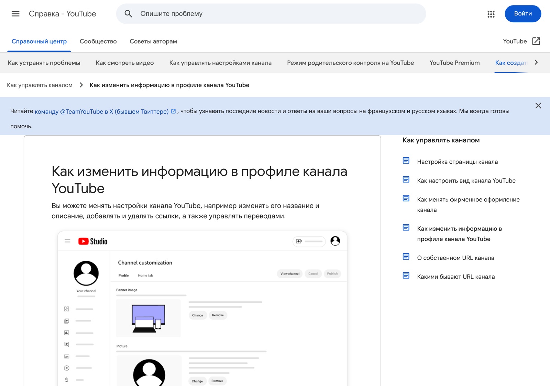Click the search magnifier icon
Image resolution: width=550 pixels, height=386 pixels.
[x=128, y=14]
